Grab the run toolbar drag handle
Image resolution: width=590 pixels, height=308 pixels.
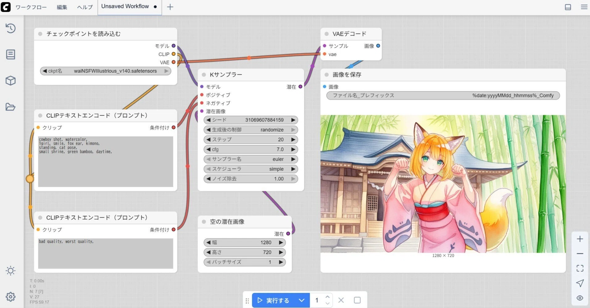247,301
